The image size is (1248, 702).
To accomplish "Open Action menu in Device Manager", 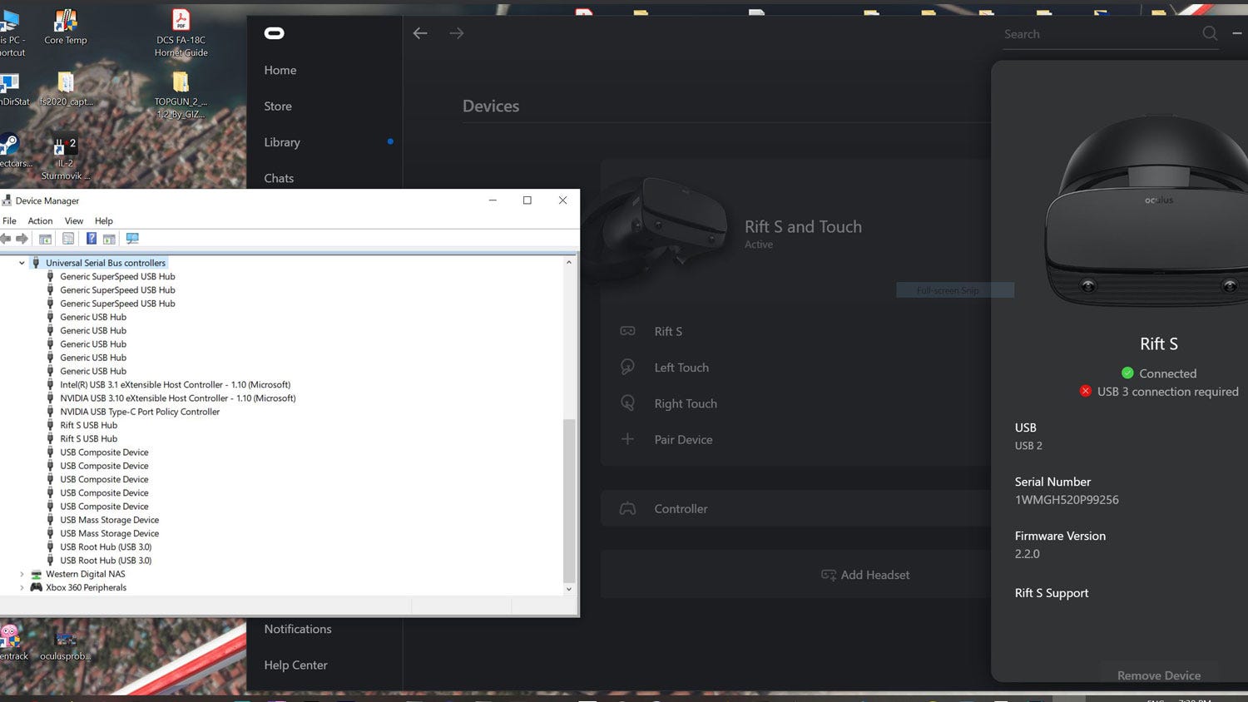I will click(x=40, y=220).
